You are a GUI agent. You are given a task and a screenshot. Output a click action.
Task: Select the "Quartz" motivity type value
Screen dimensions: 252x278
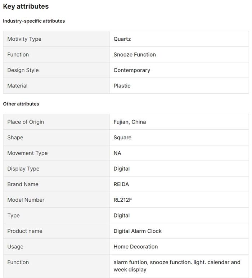(x=122, y=39)
